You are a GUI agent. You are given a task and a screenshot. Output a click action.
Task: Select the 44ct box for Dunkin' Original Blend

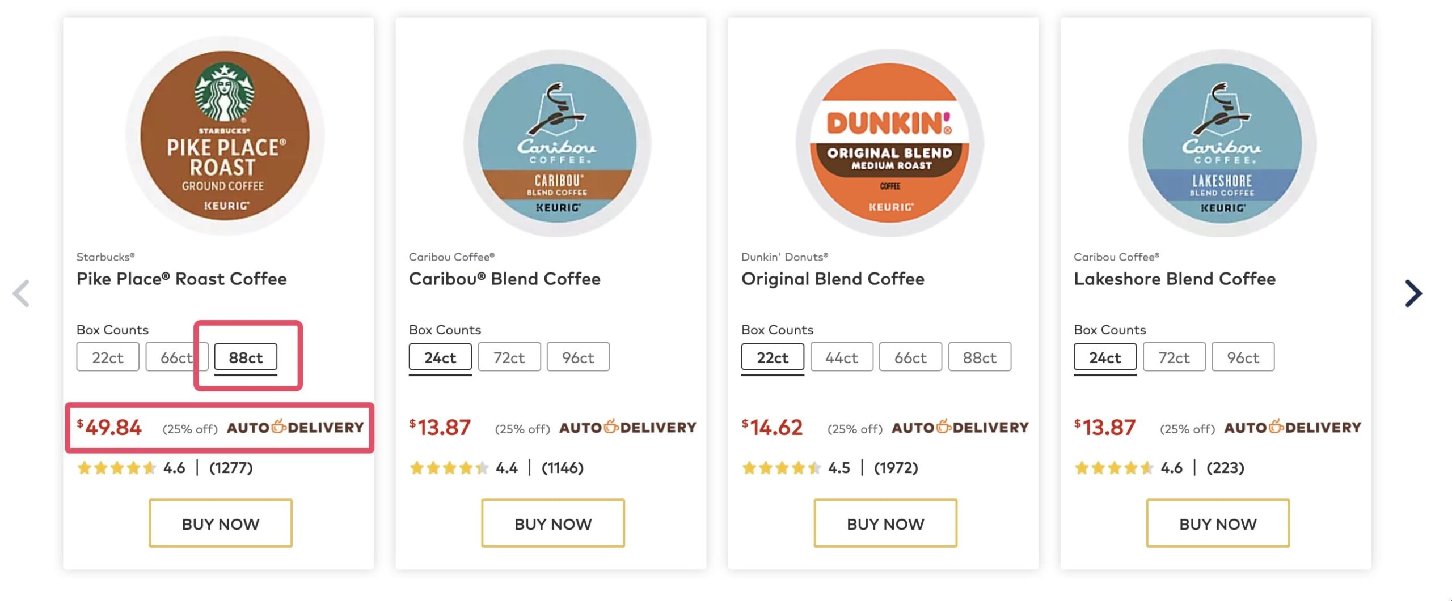point(841,356)
